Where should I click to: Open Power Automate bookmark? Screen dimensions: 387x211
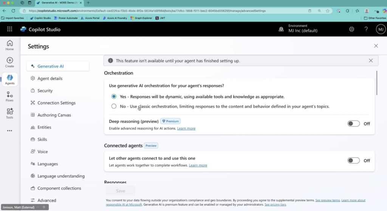[x=66, y=18]
